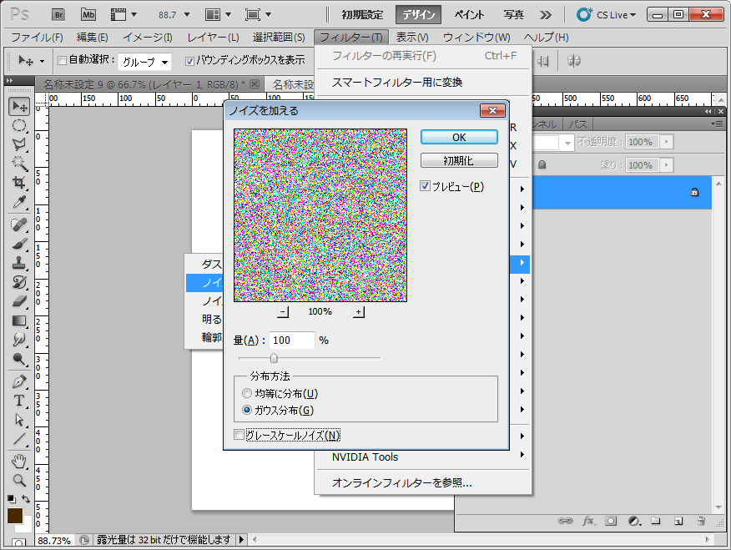731x550 pixels.
Task: Click the status bar zoom field 88.73%
Action: pyautogui.click(x=54, y=540)
